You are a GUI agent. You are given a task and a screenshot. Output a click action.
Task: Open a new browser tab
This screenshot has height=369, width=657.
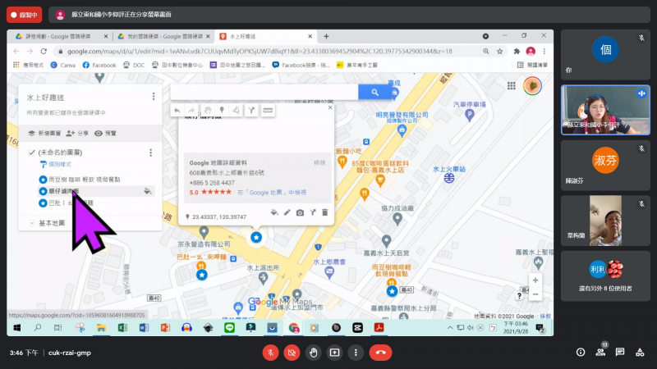coord(326,36)
